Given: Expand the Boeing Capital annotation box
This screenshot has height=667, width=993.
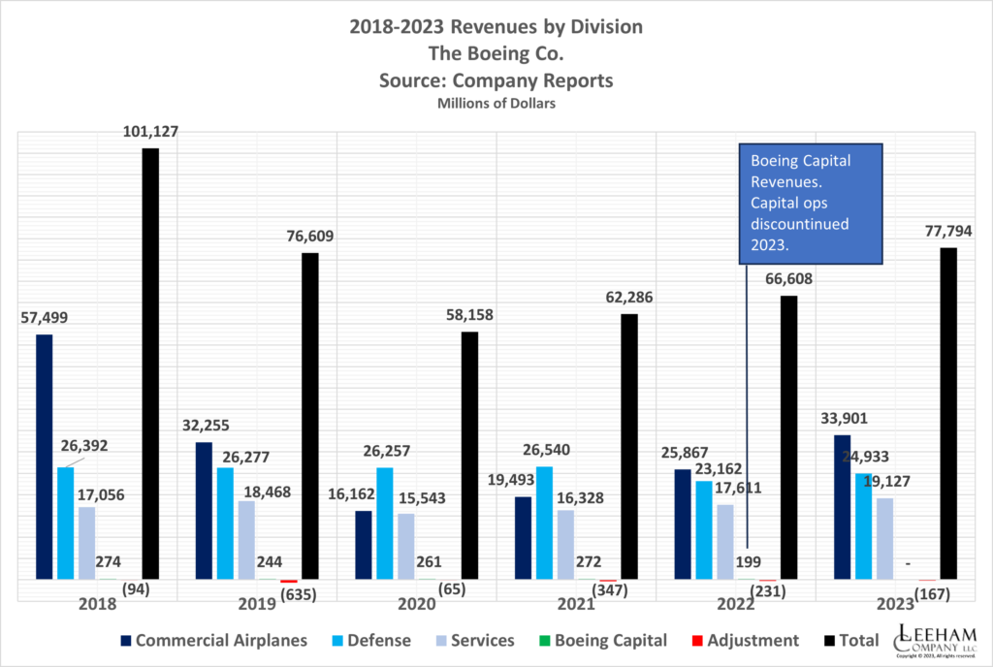Looking at the screenshot, I should [x=811, y=204].
